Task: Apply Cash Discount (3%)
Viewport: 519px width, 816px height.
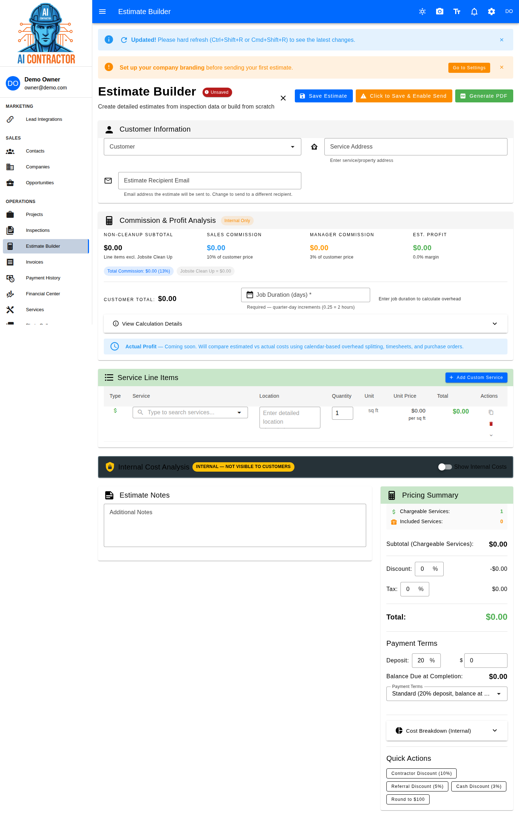Action: click(x=479, y=786)
